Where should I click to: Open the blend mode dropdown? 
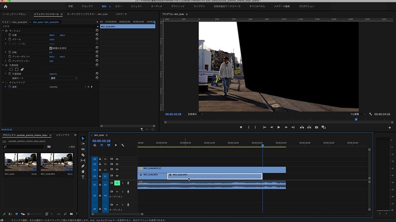[x=64, y=78]
